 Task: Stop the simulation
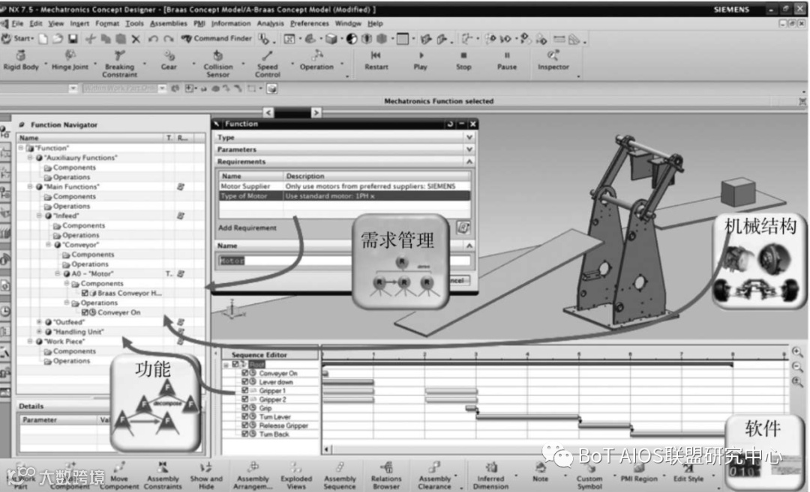pos(464,61)
